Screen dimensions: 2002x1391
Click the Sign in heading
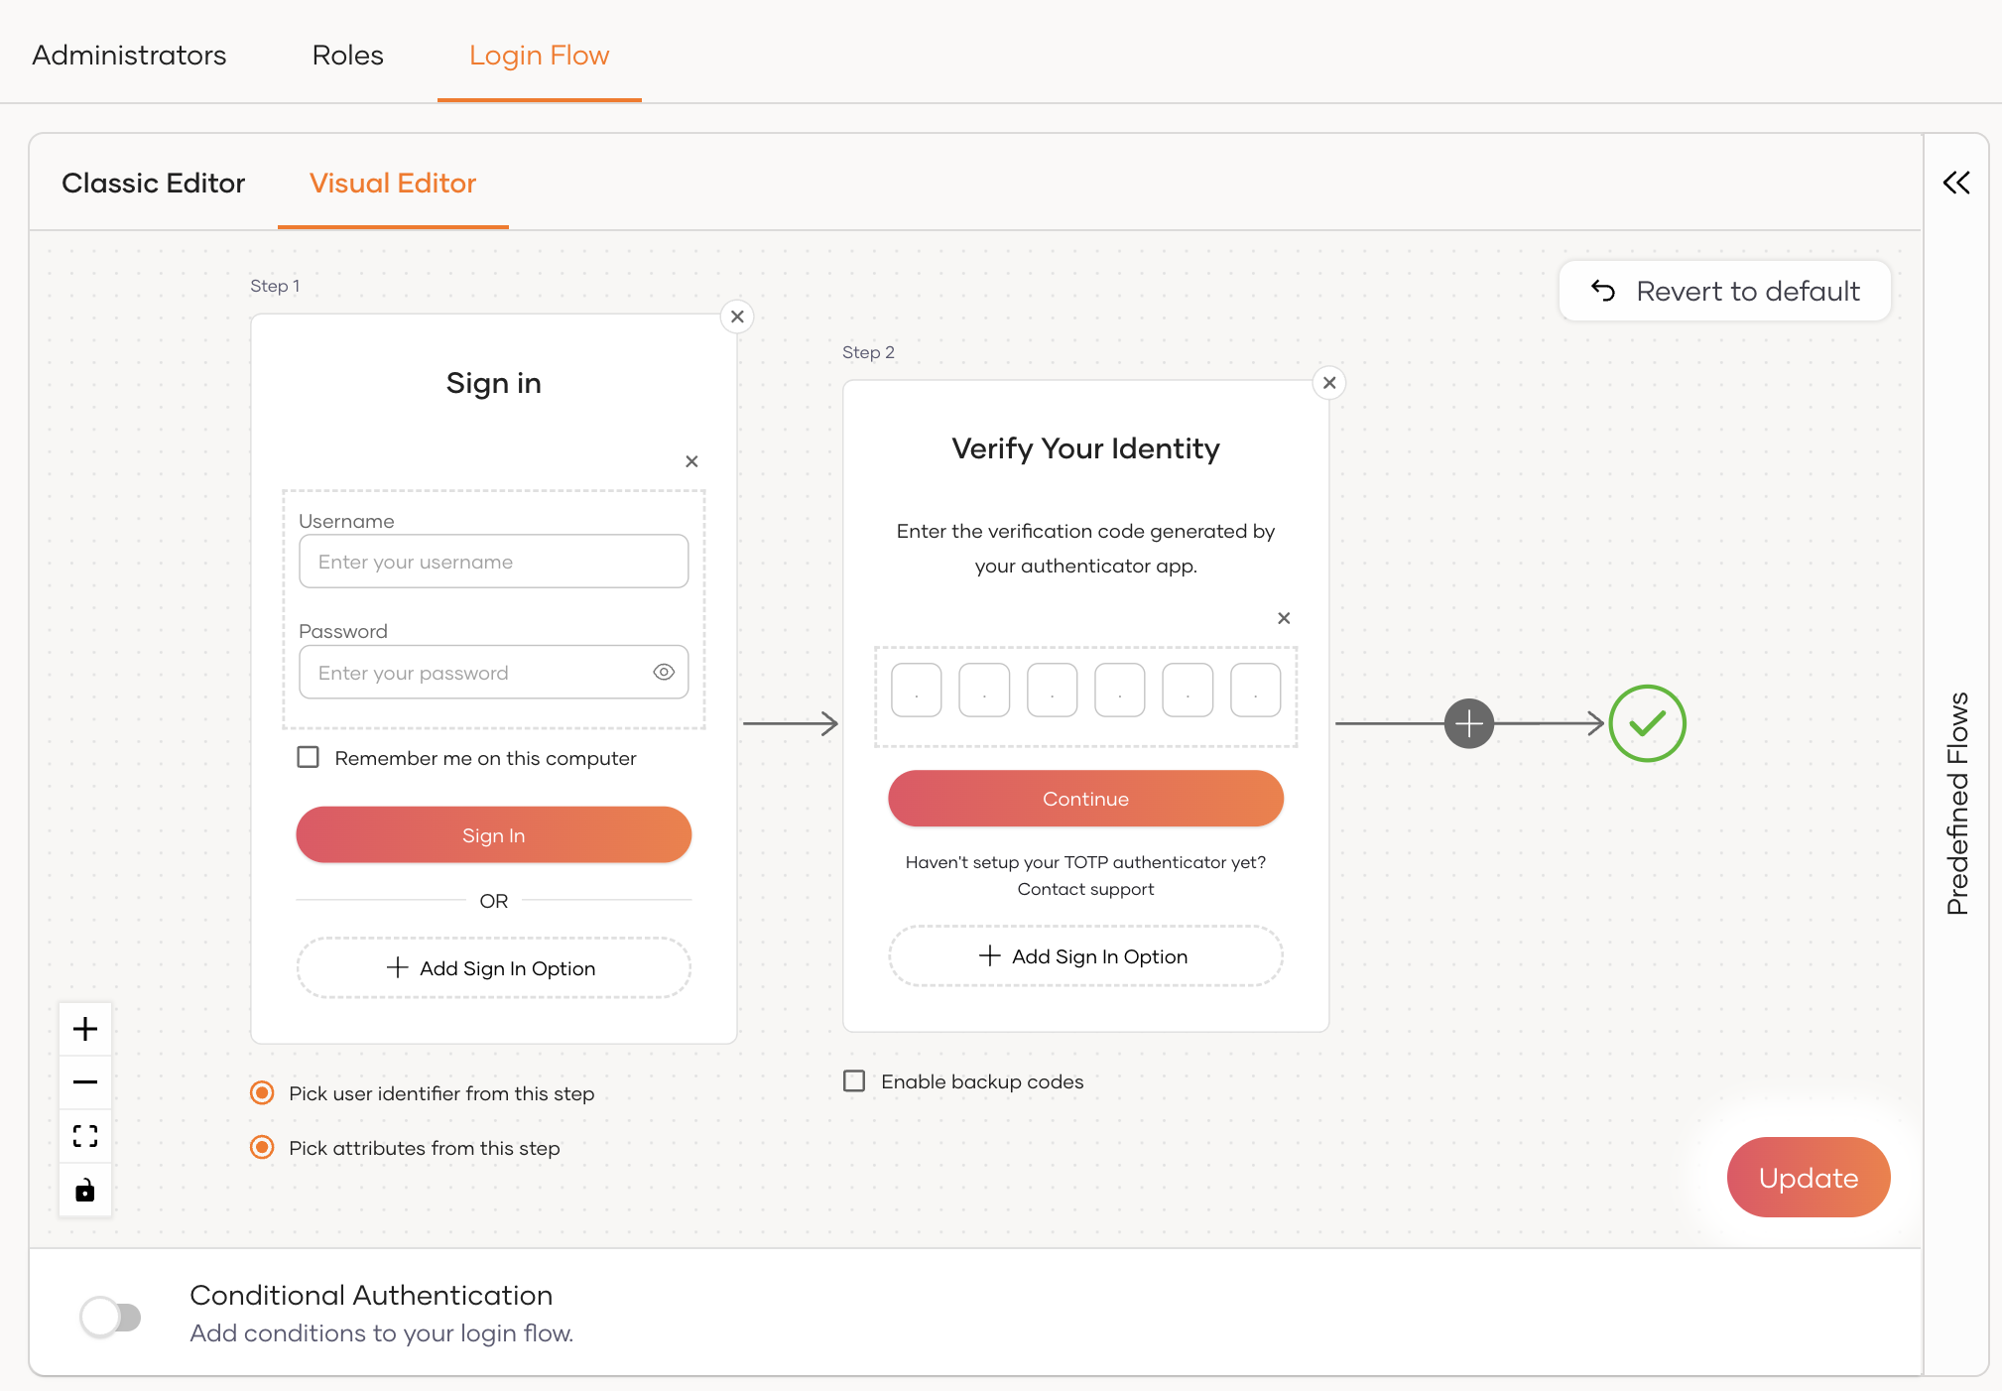pos(493,383)
